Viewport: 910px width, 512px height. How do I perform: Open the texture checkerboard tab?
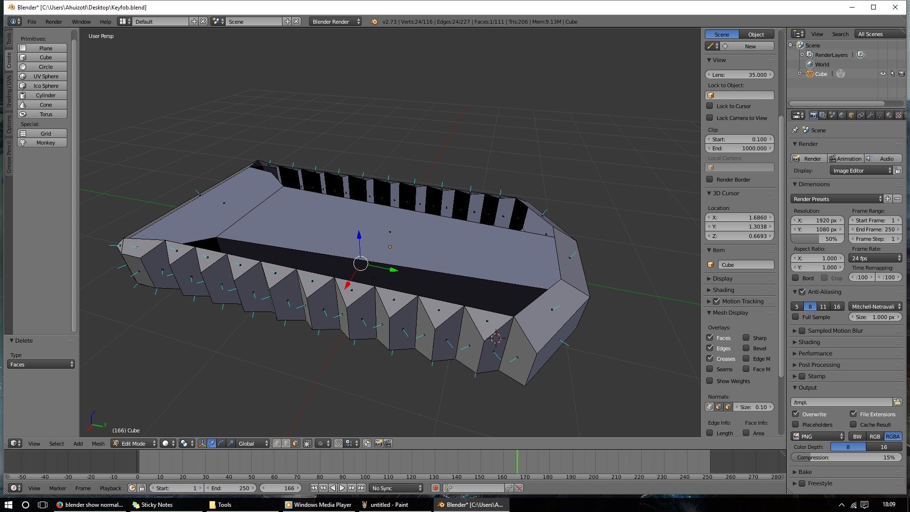tap(899, 115)
